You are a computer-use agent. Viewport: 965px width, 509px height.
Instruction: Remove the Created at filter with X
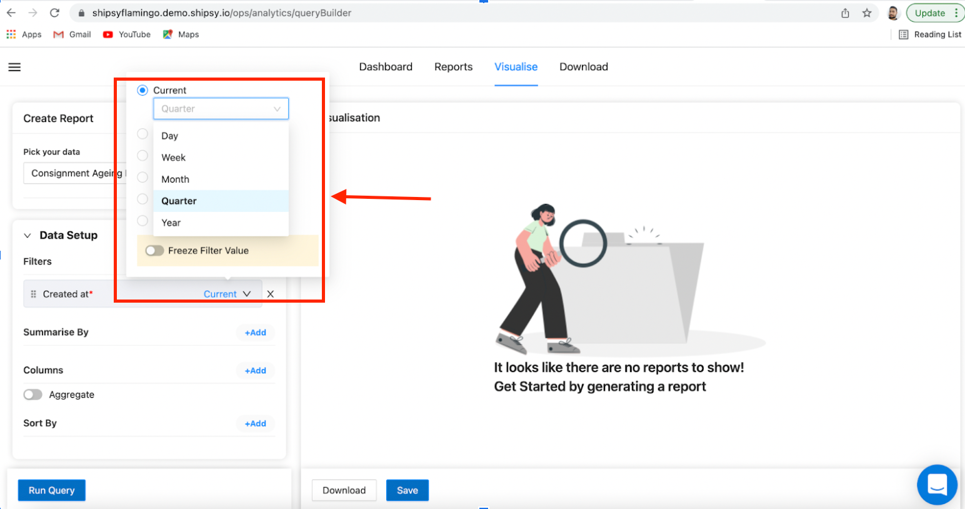point(271,294)
